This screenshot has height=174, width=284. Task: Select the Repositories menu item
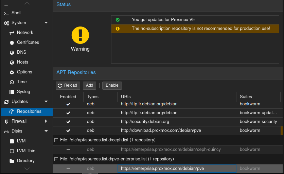click(27, 111)
